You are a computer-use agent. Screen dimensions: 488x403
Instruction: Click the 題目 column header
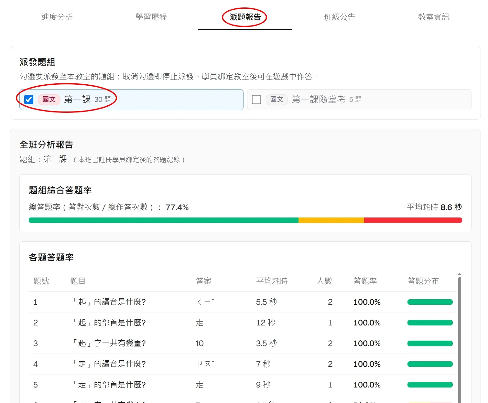[x=78, y=281]
